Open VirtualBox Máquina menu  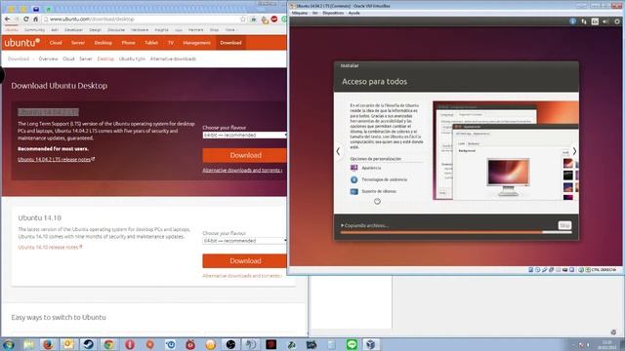point(300,13)
